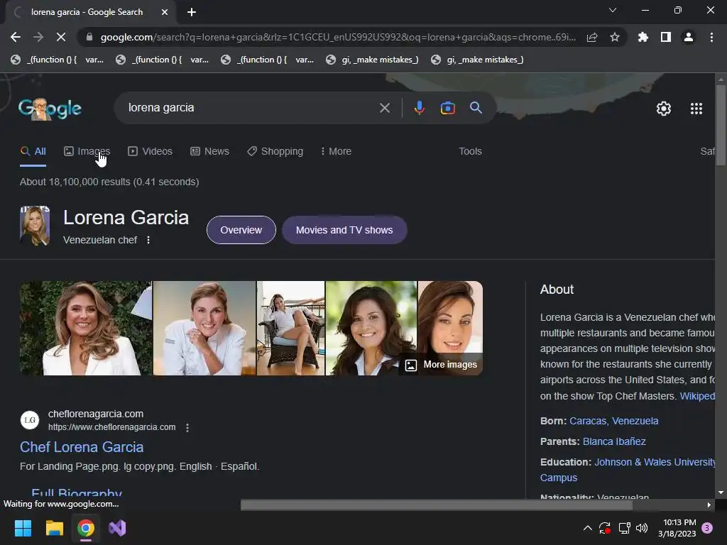Open the Venezuela link under Born
The height and width of the screenshot is (545, 727).
635,421
